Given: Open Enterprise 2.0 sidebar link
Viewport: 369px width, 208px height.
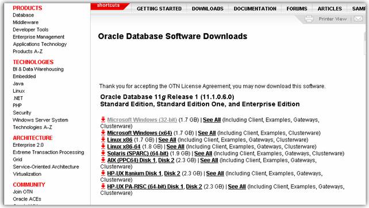Looking at the screenshot, I should (x=28, y=145).
